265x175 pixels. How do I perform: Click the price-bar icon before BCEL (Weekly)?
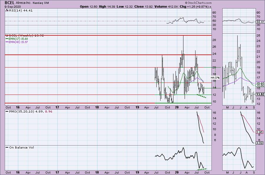[x=7, y=35]
